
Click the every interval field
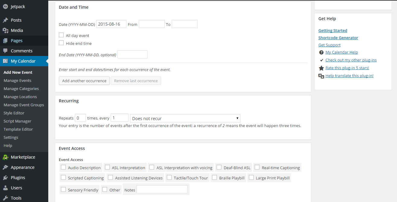click(x=120, y=118)
